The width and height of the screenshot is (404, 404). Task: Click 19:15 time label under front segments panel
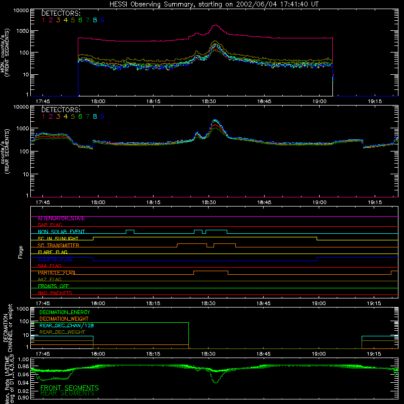pos(375,102)
